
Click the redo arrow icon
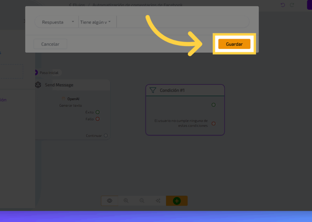tap(292, 5)
